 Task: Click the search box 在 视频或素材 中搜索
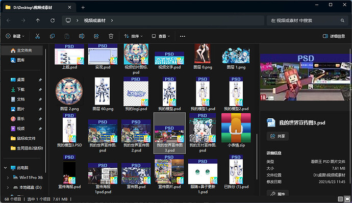(307, 20)
